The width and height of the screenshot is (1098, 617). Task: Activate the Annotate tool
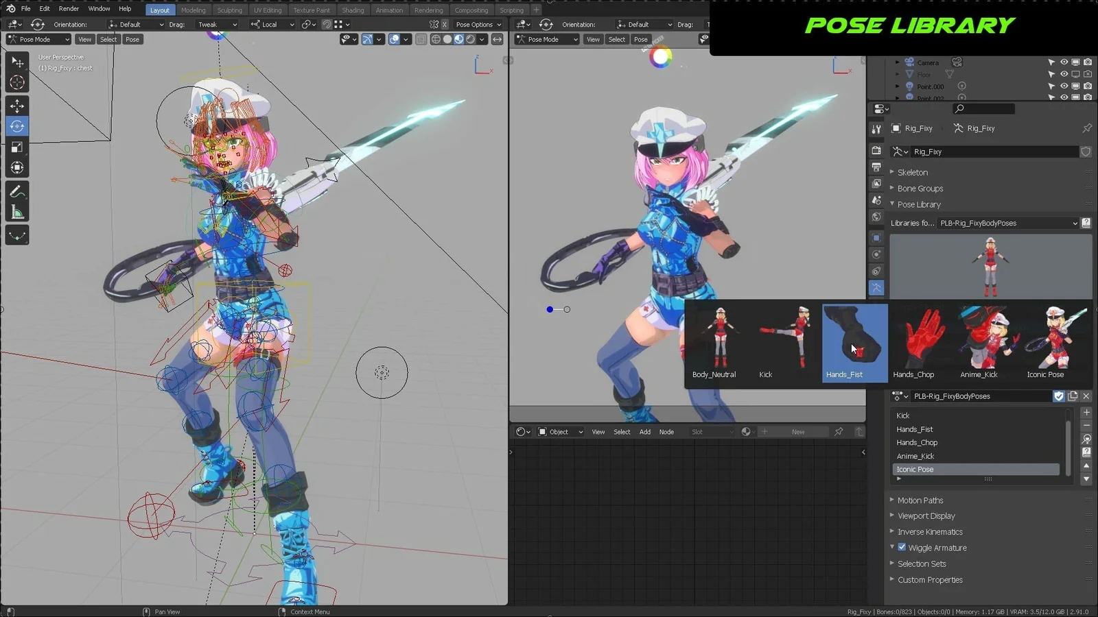(17, 191)
